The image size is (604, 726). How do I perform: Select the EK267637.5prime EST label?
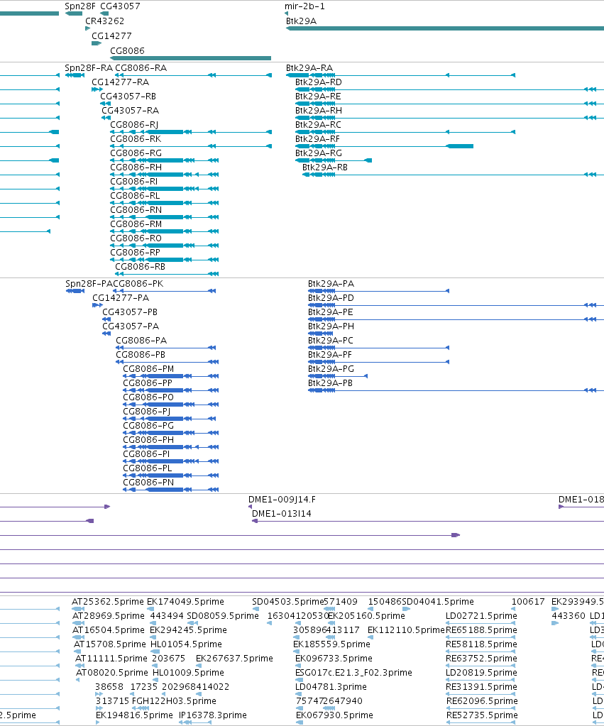click(x=234, y=659)
